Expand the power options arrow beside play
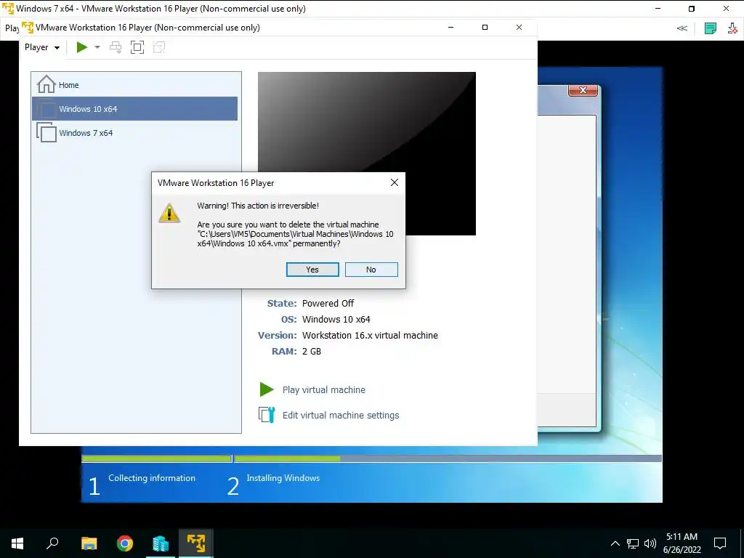Viewport: 744px width, 558px height. click(97, 47)
